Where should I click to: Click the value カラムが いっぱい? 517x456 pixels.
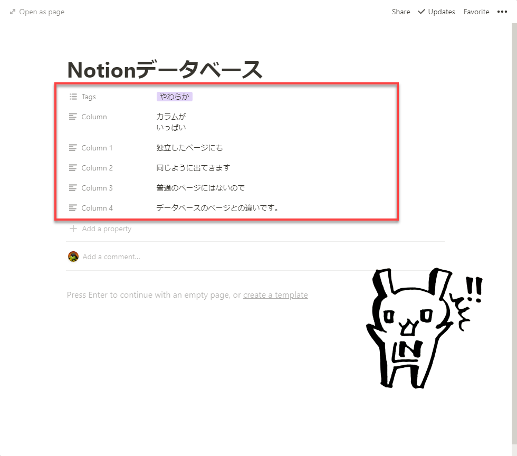click(x=171, y=122)
